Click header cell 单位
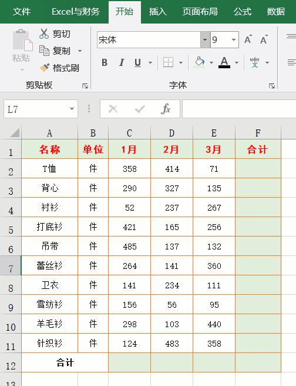The image size is (296, 386). coord(93,149)
